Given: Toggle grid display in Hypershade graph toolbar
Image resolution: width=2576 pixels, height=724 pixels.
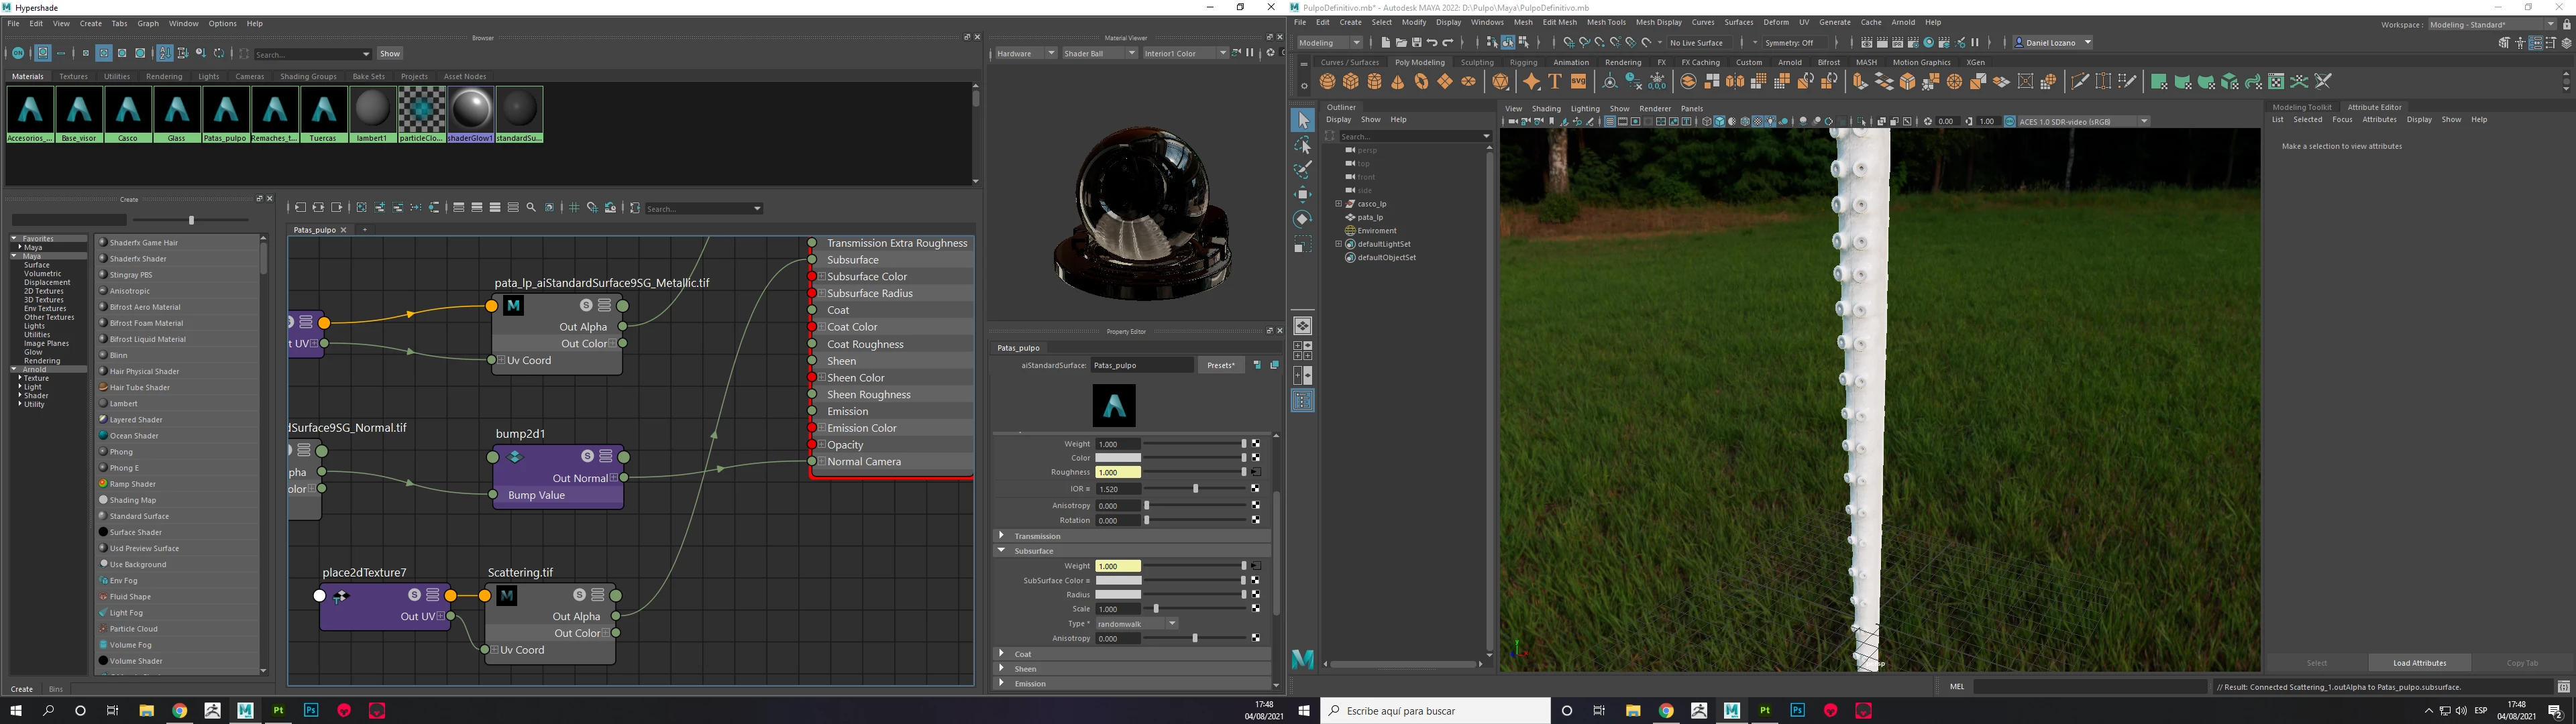Looking at the screenshot, I should tap(574, 208).
